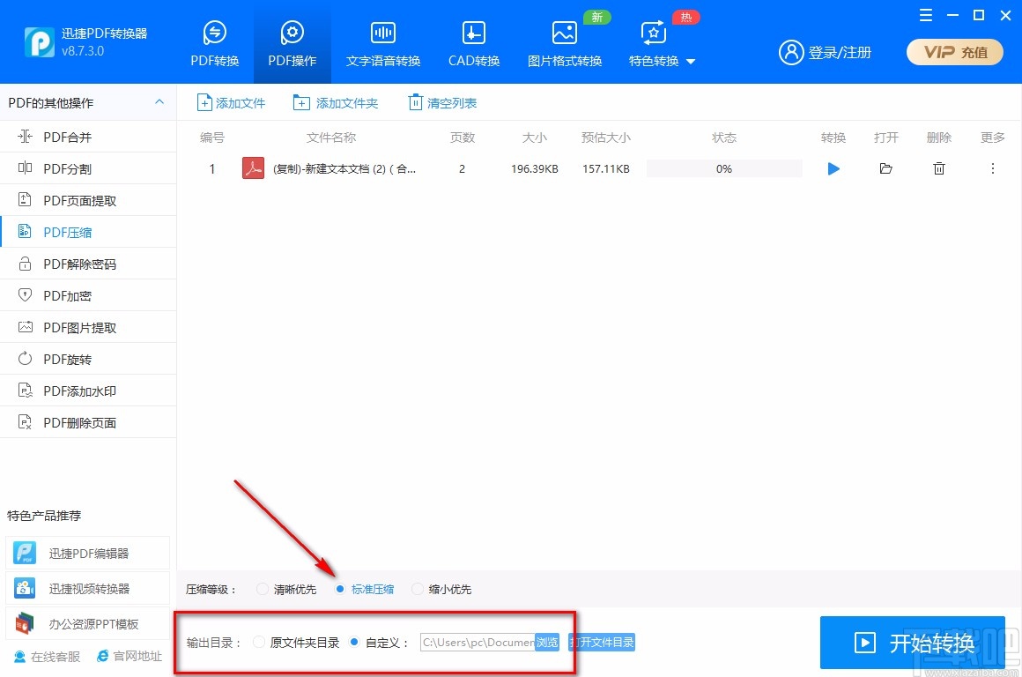Click the red PDF file icon in row 1
This screenshot has height=677, width=1022.
253,168
